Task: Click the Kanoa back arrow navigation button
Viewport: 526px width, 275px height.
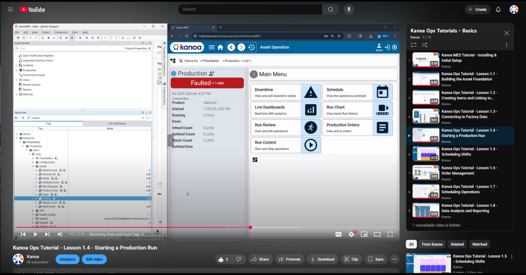Action: (231, 47)
